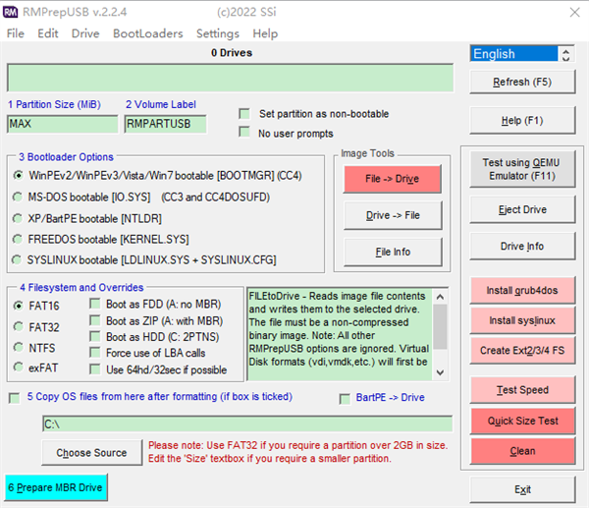Viewport: 589px width, 508px height.
Task: Tick the No user prompts checkbox
Action: (x=244, y=133)
